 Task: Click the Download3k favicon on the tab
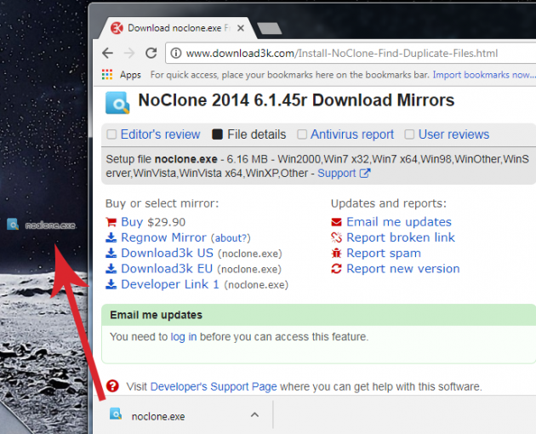tap(117, 28)
